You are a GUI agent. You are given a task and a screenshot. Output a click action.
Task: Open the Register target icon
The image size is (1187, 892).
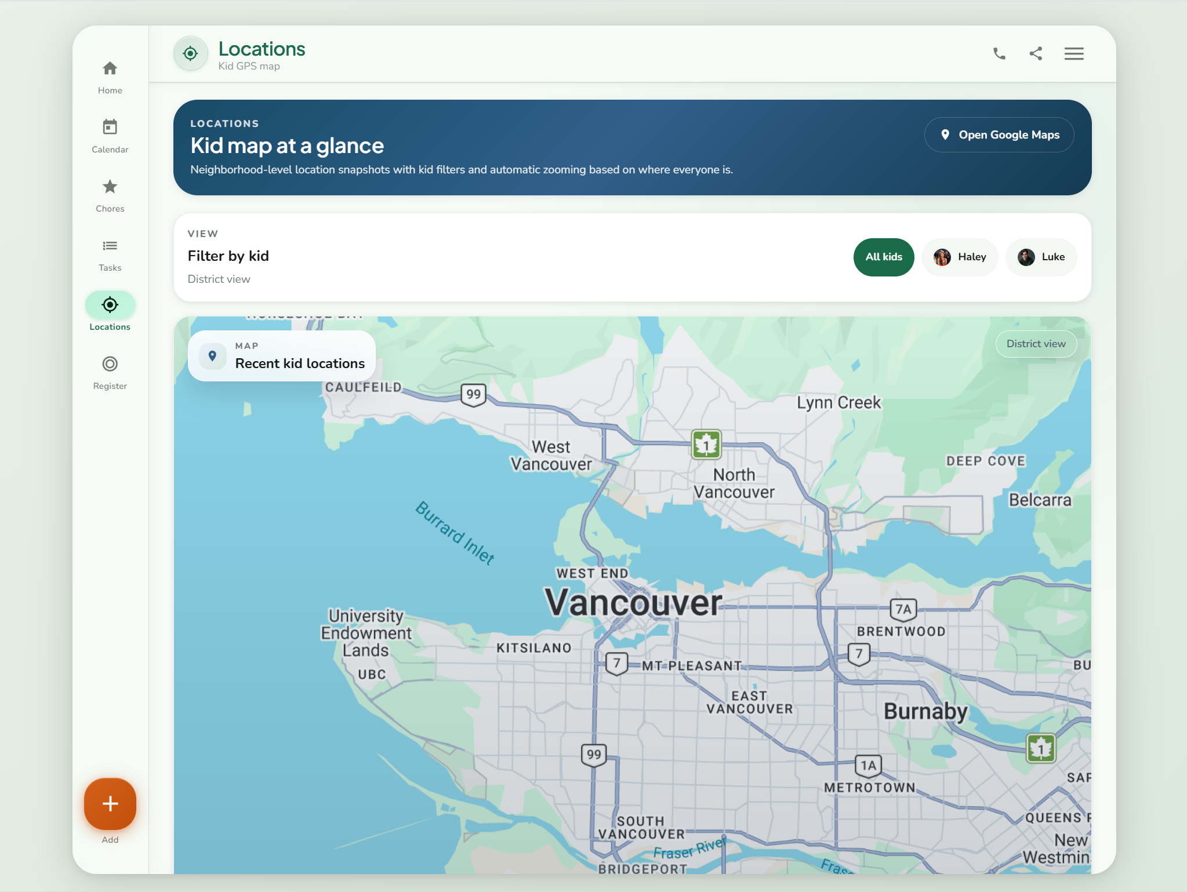110,364
